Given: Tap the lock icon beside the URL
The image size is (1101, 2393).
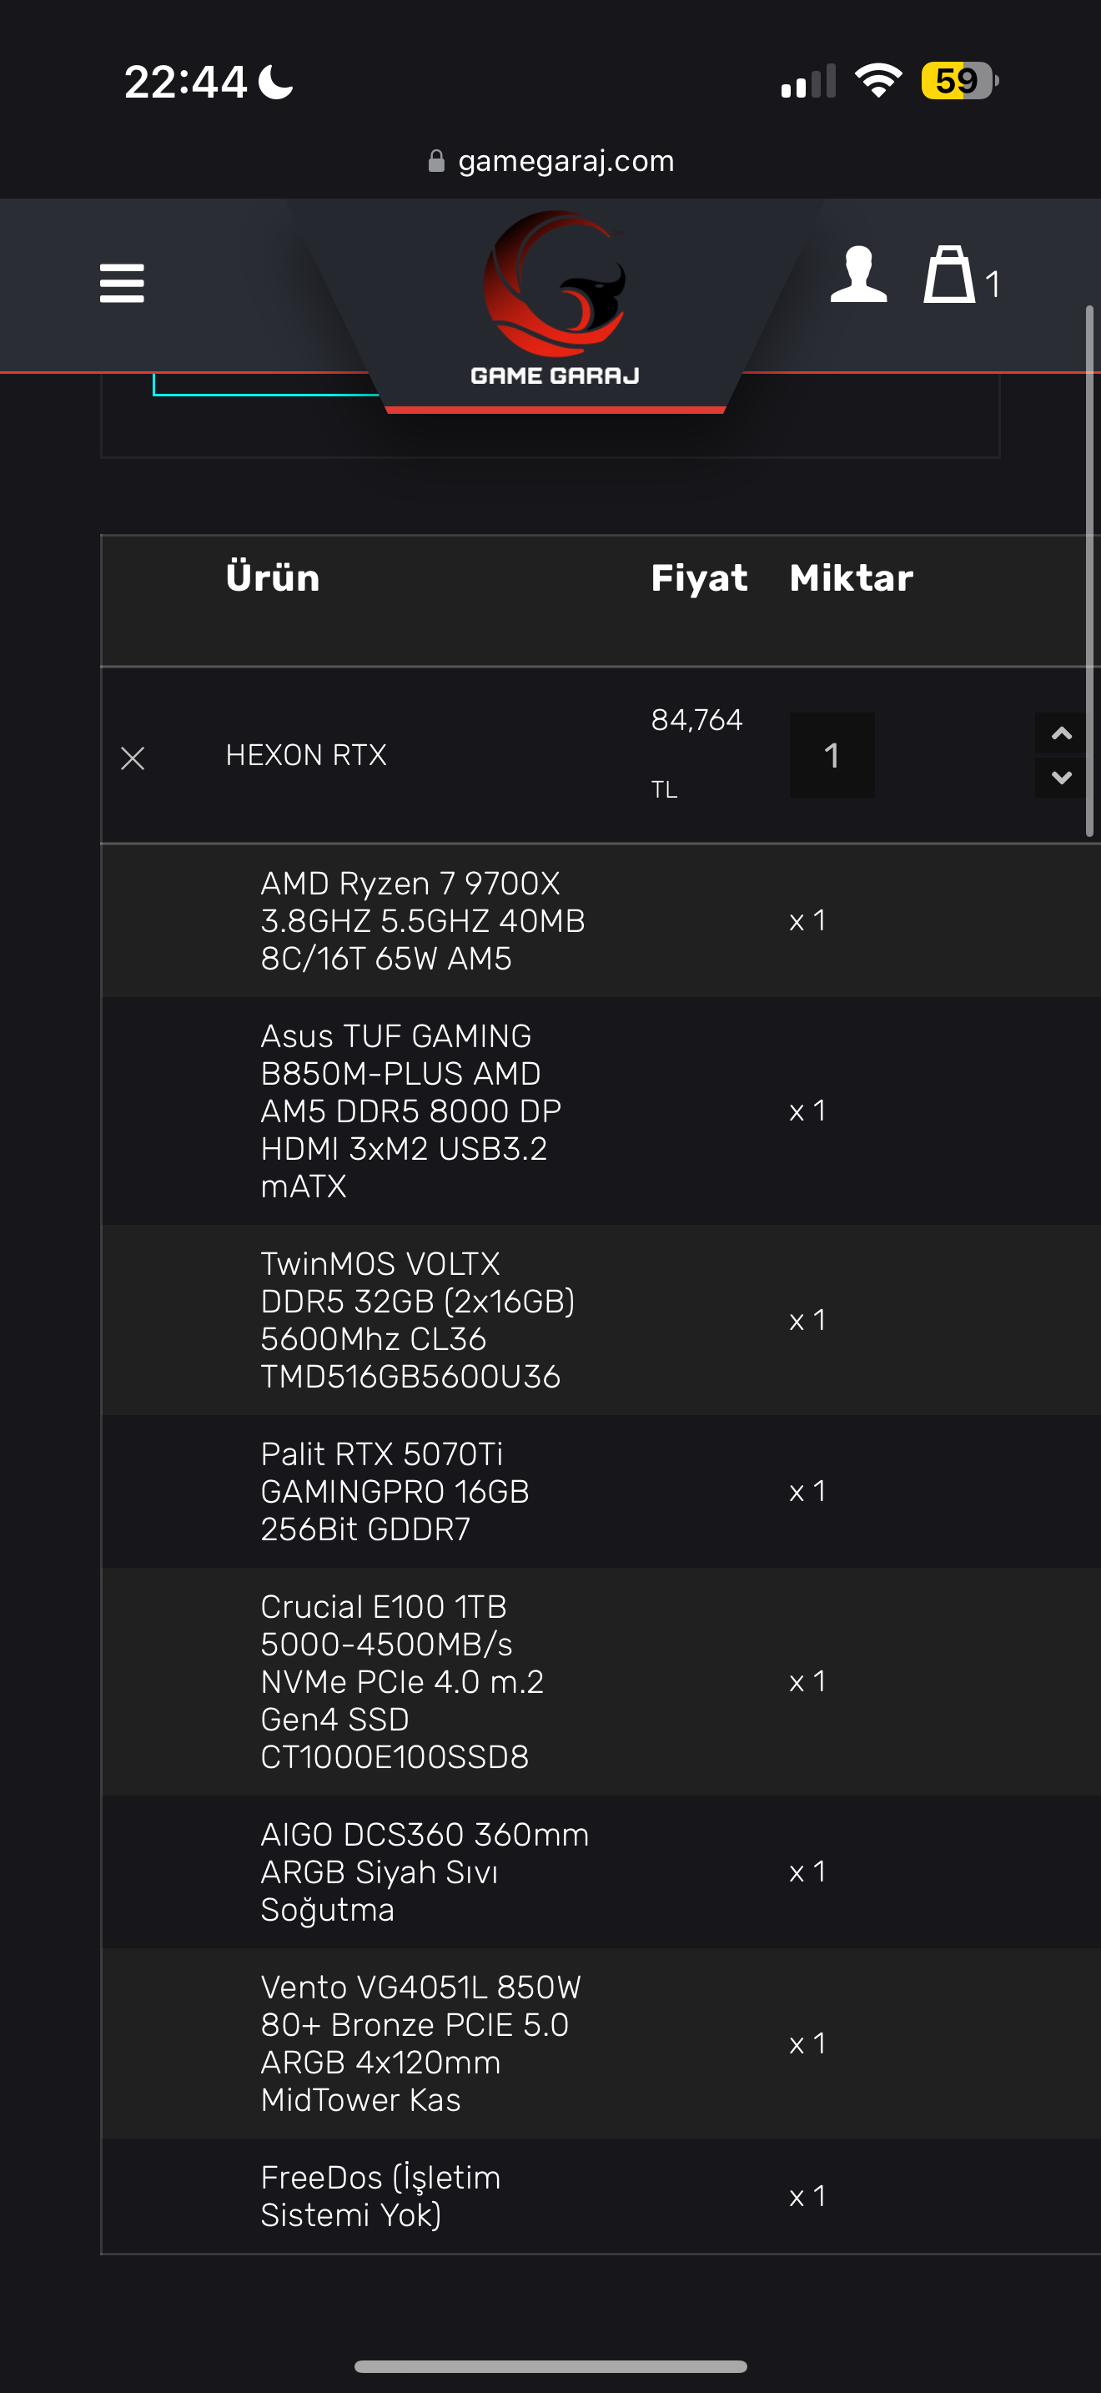Looking at the screenshot, I should click(x=436, y=162).
